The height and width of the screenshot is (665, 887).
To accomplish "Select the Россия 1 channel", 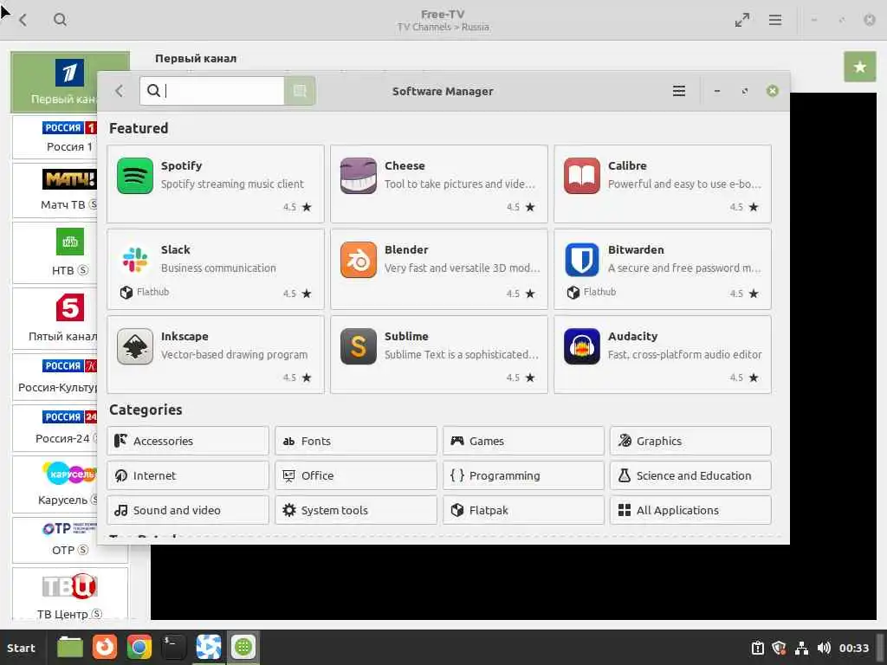I will pyautogui.click(x=55, y=136).
